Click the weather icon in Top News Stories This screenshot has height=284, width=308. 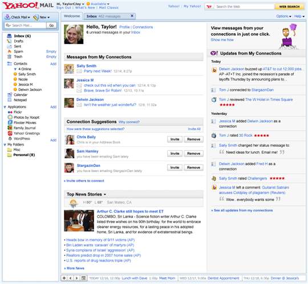[74, 203]
